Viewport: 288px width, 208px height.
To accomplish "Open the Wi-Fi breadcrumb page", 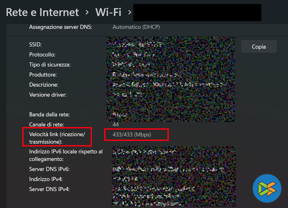I will pos(108,12).
